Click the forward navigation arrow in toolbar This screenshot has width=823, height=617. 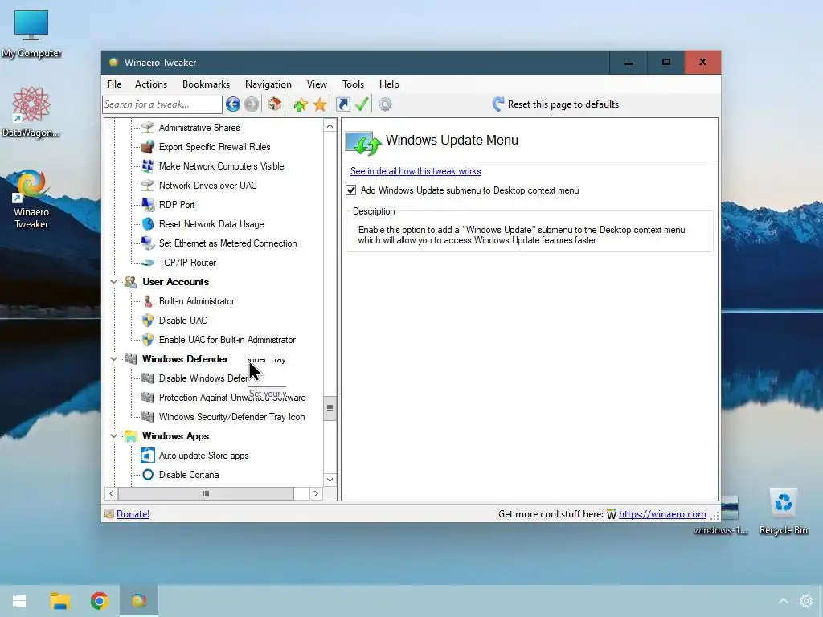tap(252, 104)
